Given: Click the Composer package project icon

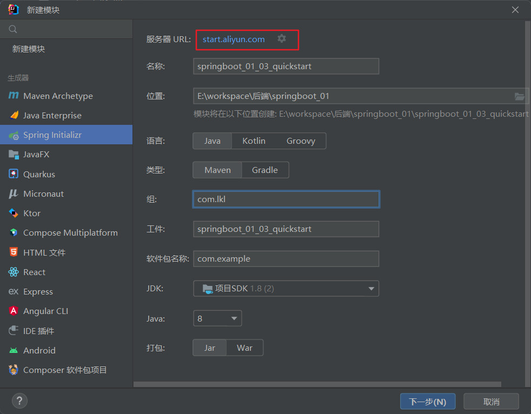Looking at the screenshot, I should [x=14, y=370].
